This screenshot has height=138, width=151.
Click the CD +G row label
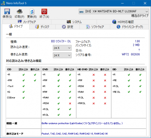point(9,92)
